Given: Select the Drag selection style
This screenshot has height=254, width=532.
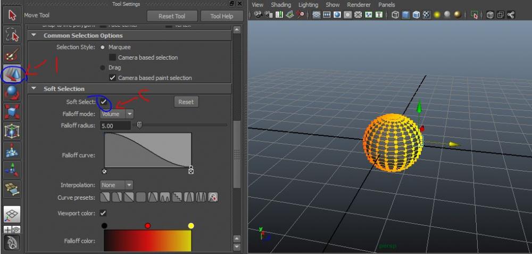Looking at the screenshot, I should click(x=103, y=68).
